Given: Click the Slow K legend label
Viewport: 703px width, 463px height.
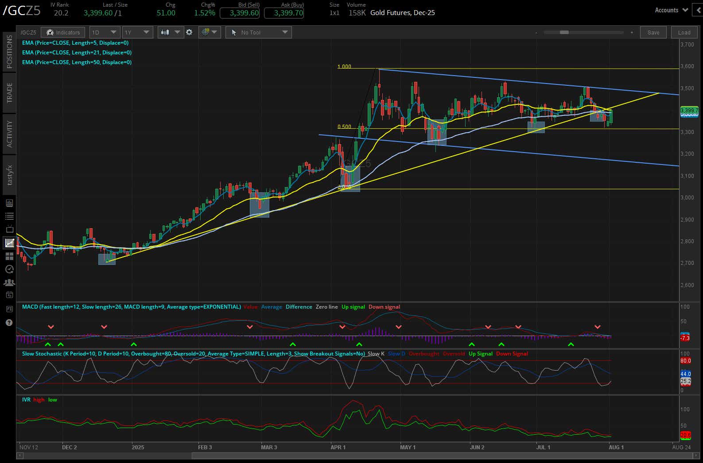Looking at the screenshot, I should point(376,354).
